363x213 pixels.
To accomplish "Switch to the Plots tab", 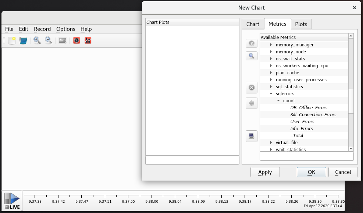I will [x=301, y=24].
